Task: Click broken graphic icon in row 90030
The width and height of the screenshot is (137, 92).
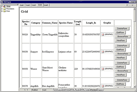Action: (103, 52)
